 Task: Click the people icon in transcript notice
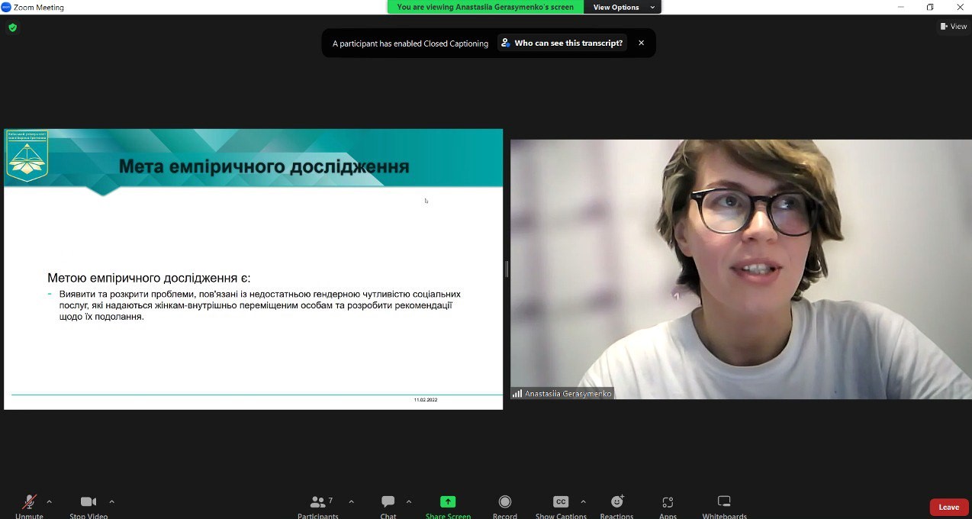click(505, 43)
